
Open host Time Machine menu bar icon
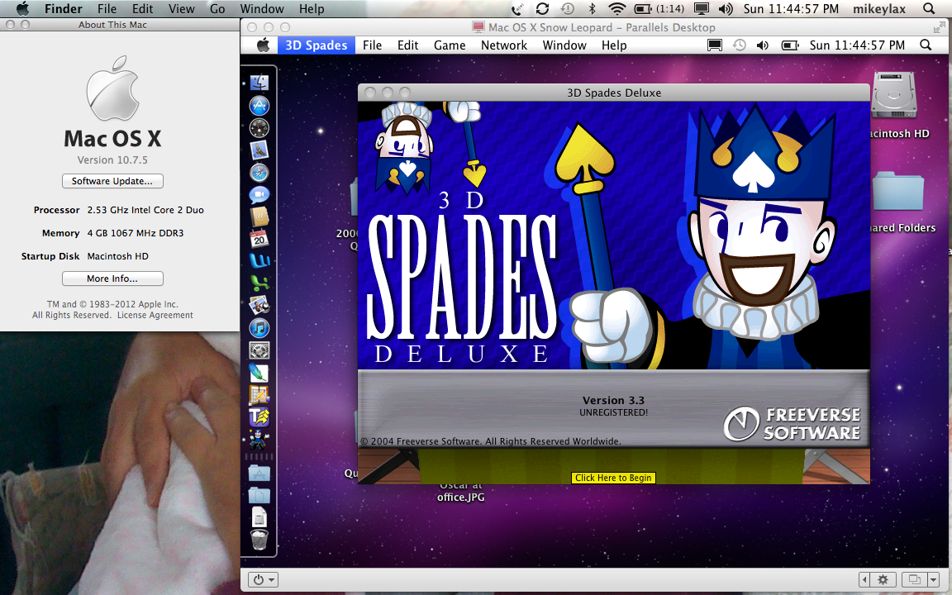(x=568, y=8)
